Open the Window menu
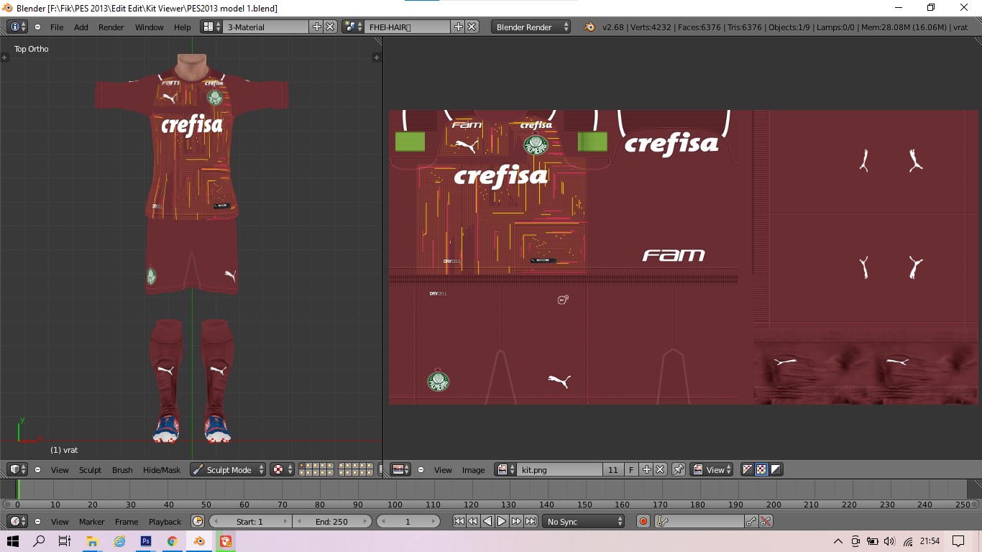 150,27
